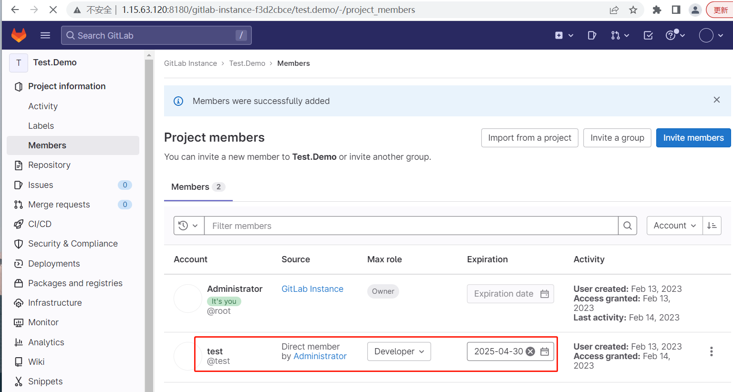Focus the Search GitLab field
Image resolution: width=733 pixels, height=392 pixels.
[x=156, y=35]
